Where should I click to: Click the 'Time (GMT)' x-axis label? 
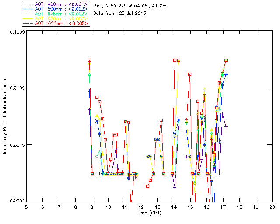(x=149, y=213)
